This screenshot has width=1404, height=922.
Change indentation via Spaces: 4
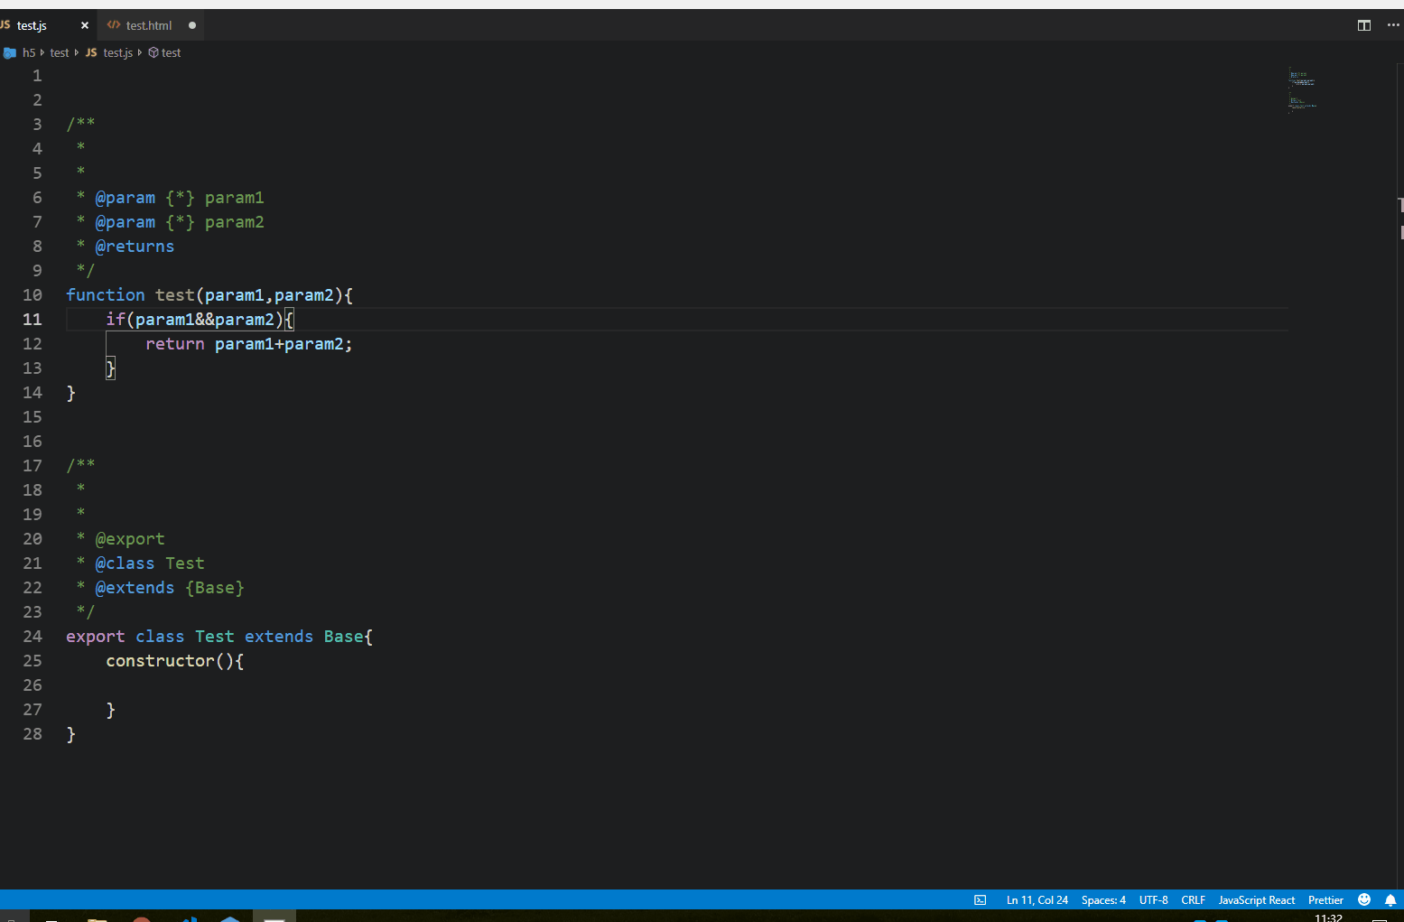click(x=1103, y=900)
